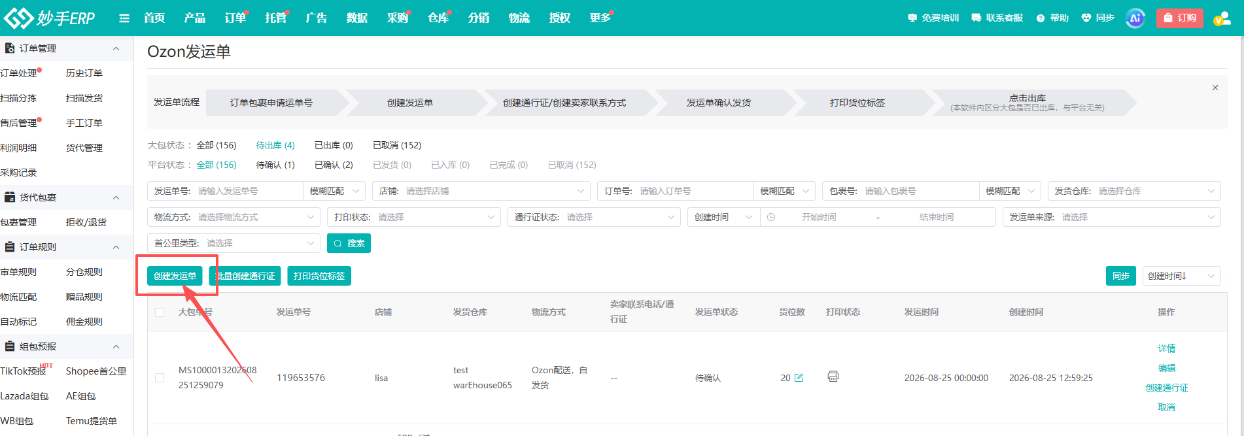Open 包裹管理 in the sidebar
This screenshot has width=1244, height=436.
18,222
